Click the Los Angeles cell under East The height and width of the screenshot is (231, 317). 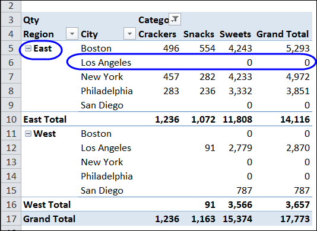click(106, 63)
